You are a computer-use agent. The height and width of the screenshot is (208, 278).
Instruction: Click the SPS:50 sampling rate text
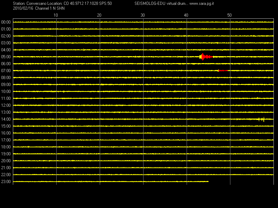tap(106, 3)
